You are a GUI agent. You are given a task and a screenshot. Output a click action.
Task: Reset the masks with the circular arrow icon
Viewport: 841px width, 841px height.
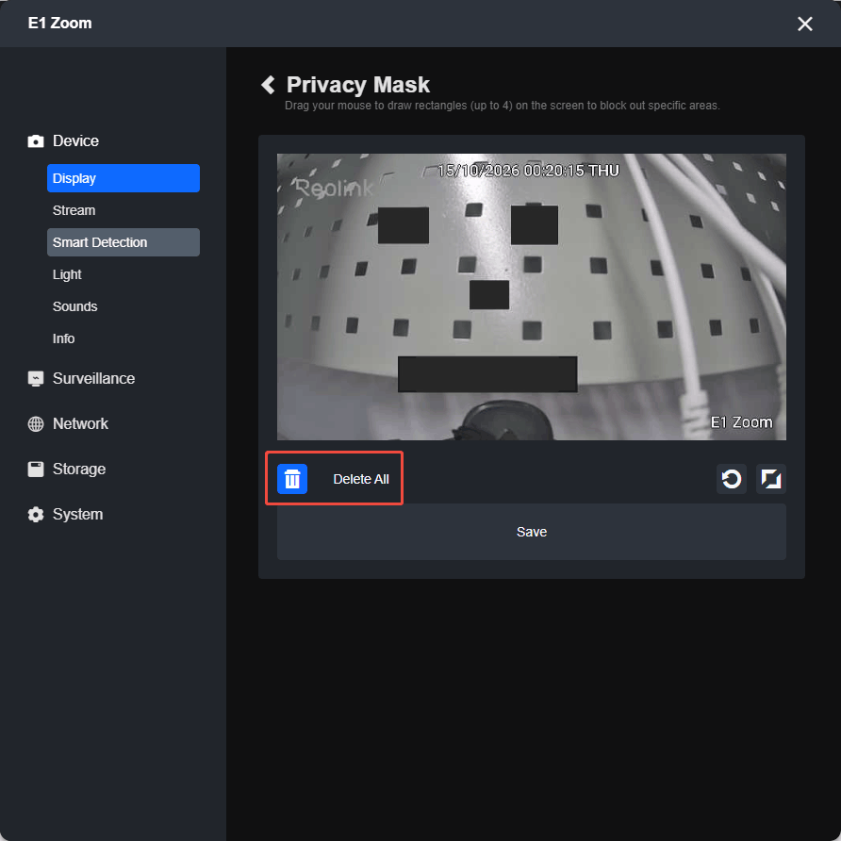click(731, 478)
